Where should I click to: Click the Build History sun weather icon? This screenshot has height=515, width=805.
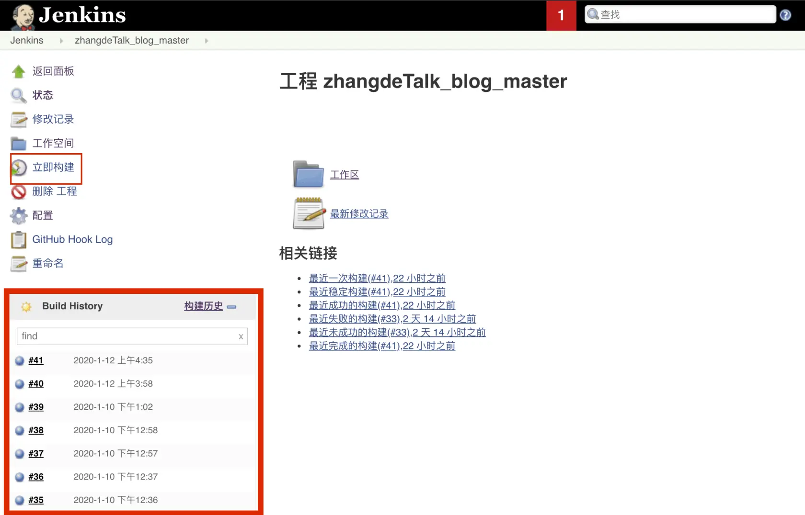click(x=26, y=306)
